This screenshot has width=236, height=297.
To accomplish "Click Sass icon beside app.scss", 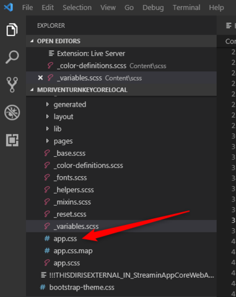I will (47, 263).
